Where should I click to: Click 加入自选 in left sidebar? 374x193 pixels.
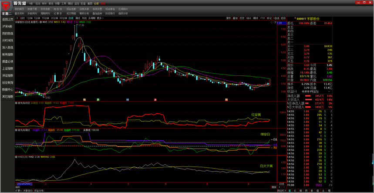pos(8,47)
